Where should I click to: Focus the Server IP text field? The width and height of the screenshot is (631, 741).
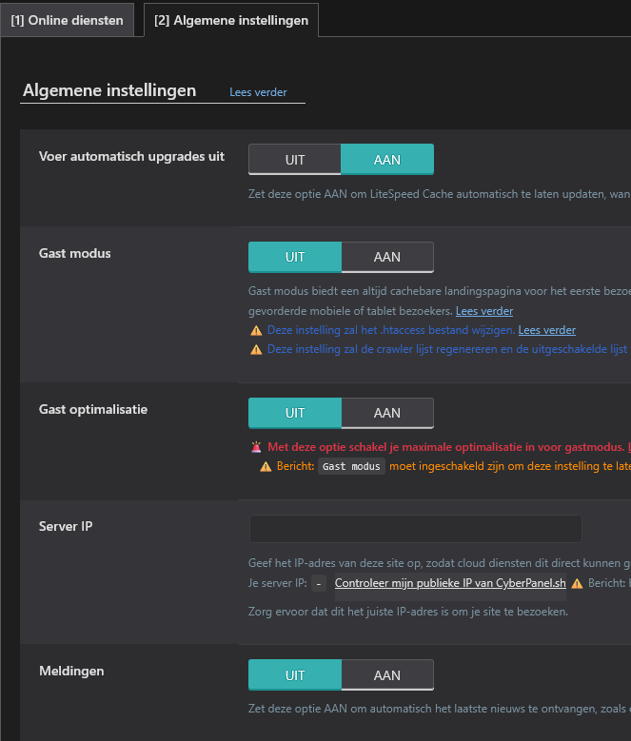pos(415,529)
